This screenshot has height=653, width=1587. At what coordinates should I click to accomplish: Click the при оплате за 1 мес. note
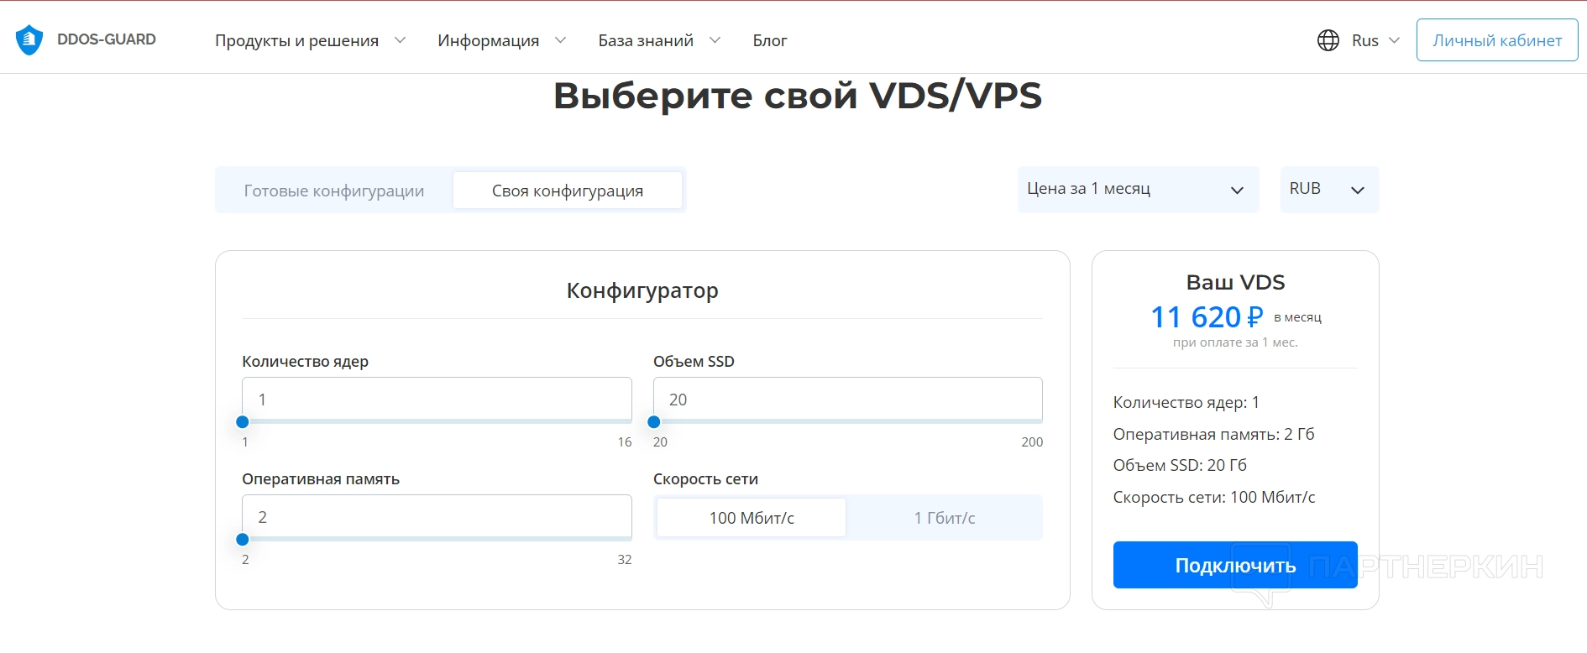1235,342
